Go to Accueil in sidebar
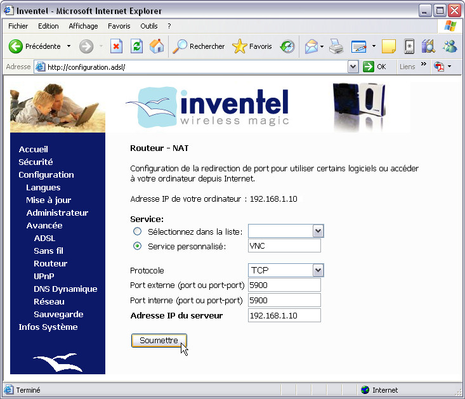 pos(33,150)
